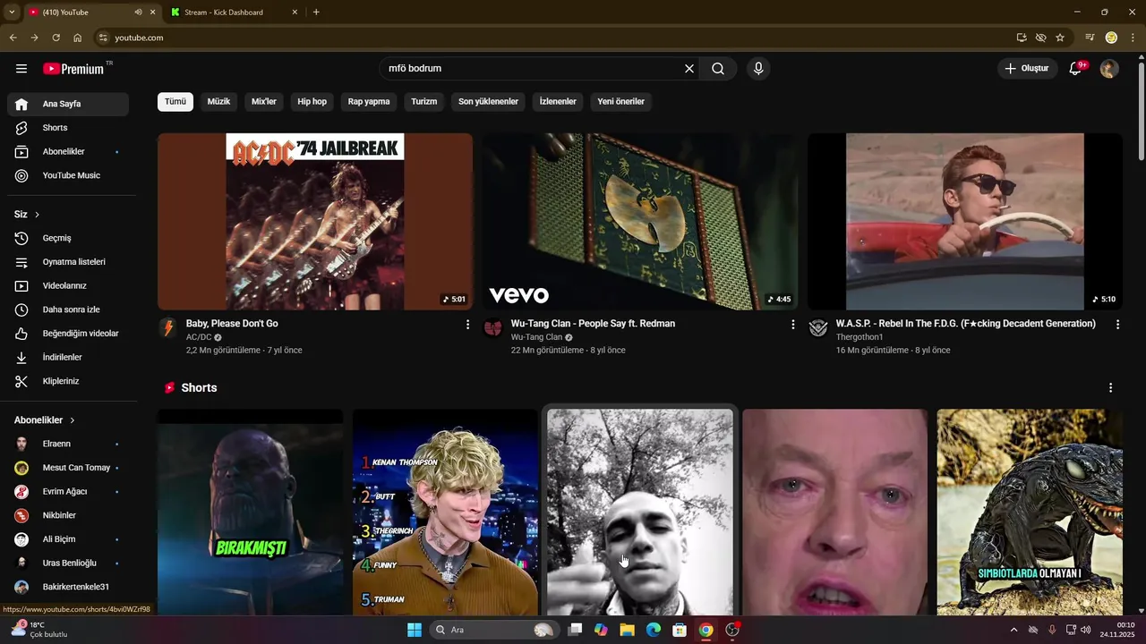The height and width of the screenshot is (644, 1146).
Task: Open Windows Start menu
Action: pos(415,630)
